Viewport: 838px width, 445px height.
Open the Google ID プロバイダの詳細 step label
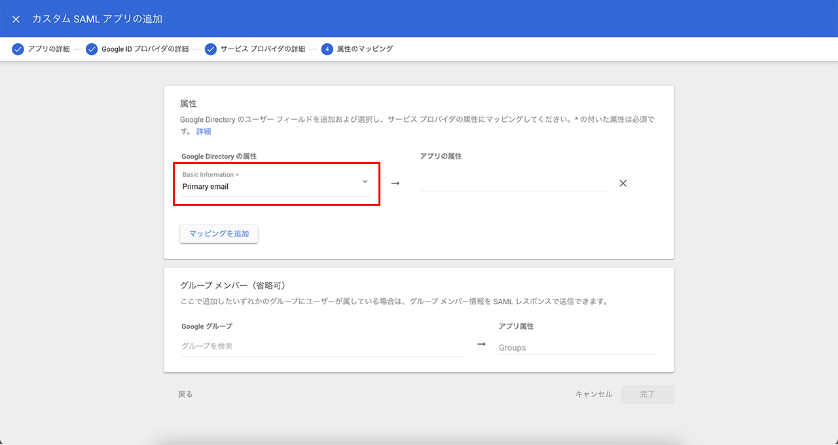tap(145, 49)
